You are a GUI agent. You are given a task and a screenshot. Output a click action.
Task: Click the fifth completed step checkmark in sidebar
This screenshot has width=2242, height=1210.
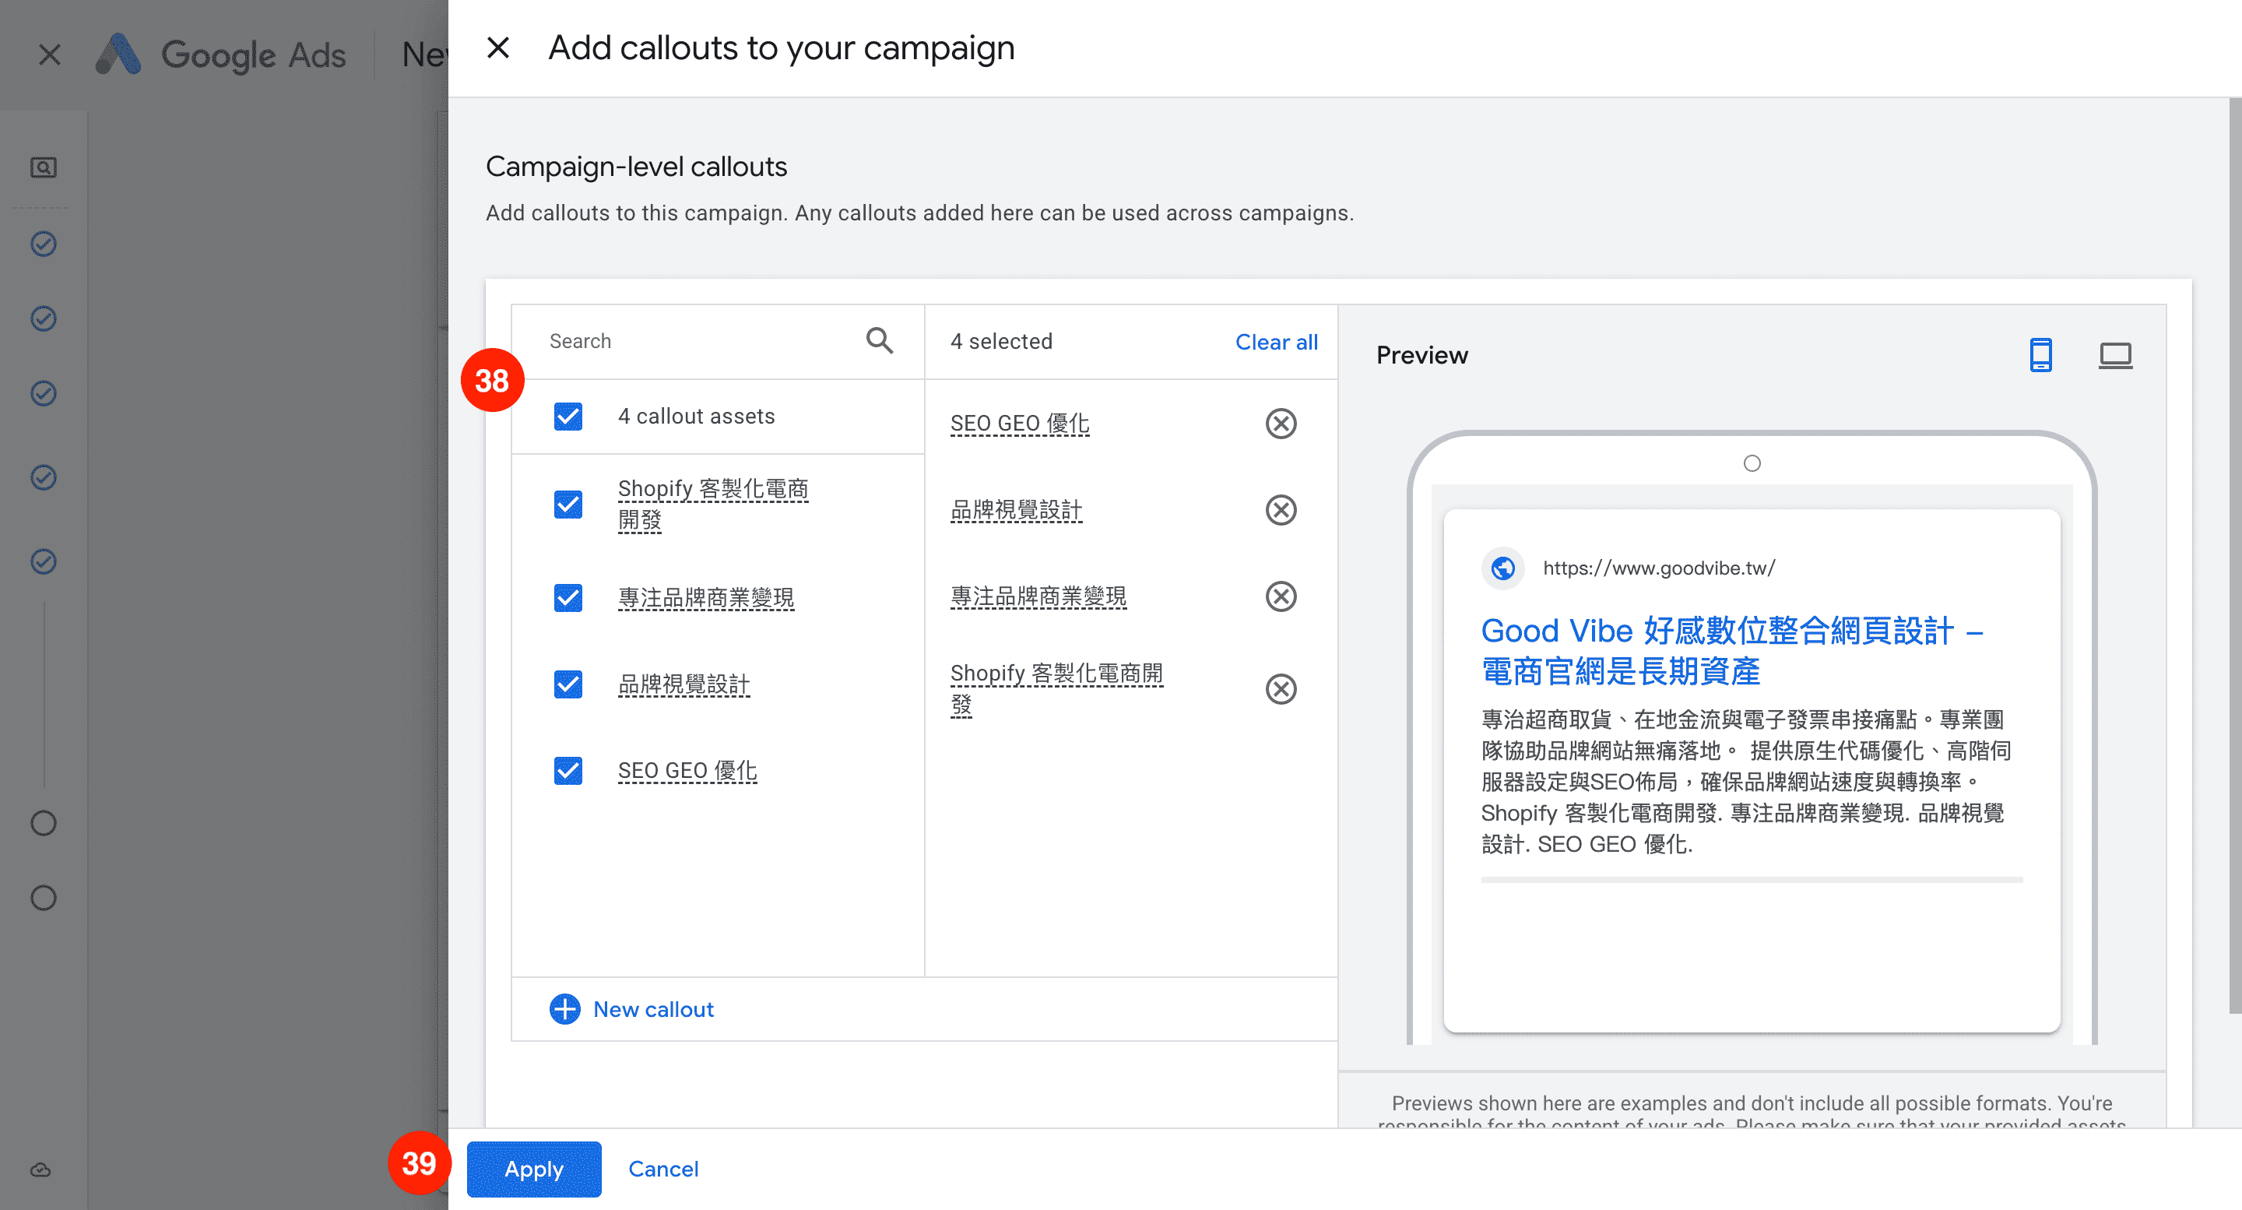[44, 561]
